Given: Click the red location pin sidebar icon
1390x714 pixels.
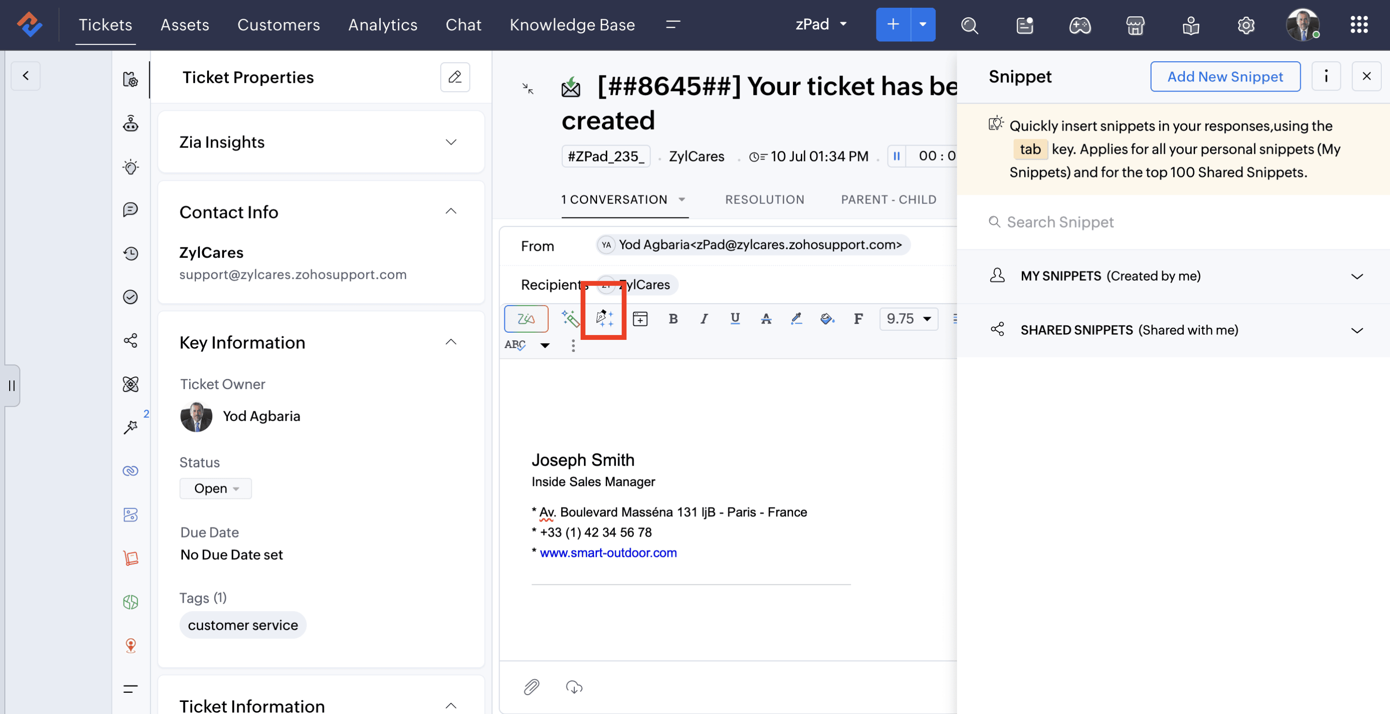Looking at the screenshot, I should tap(131, 645).
